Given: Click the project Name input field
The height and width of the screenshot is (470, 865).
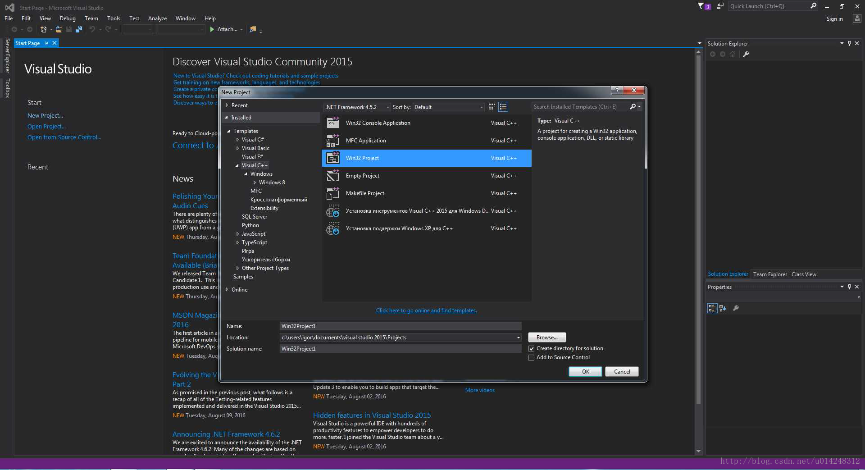Looking at the screenshot, I should point(401,326).
